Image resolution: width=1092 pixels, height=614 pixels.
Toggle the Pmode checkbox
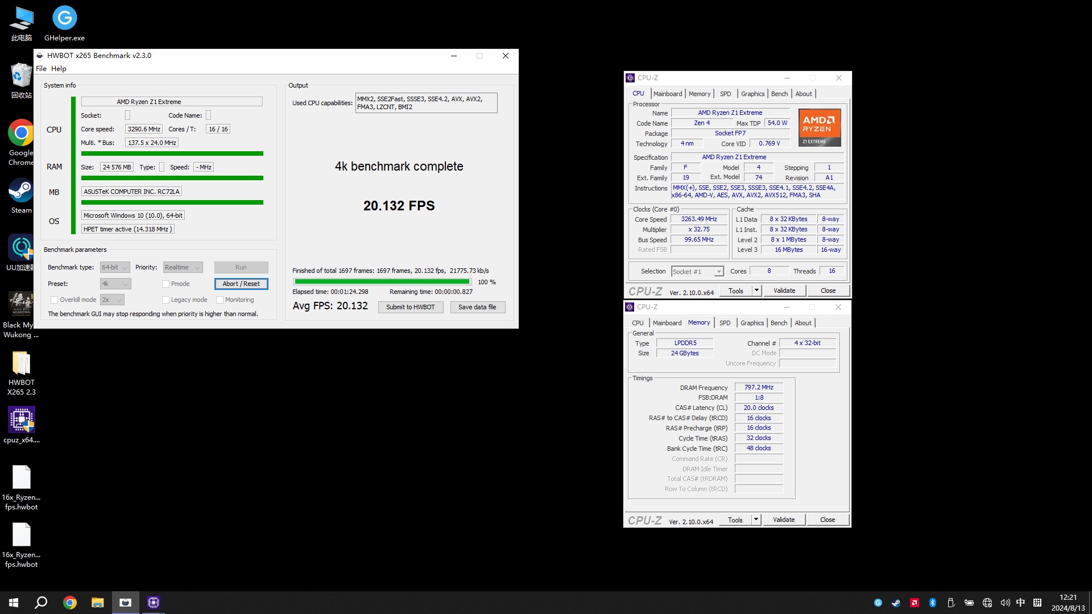coord(166,284)
